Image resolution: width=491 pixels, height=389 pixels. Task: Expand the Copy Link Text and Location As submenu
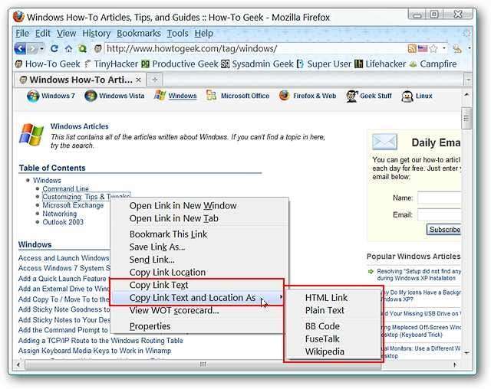(x=197, y=298)
